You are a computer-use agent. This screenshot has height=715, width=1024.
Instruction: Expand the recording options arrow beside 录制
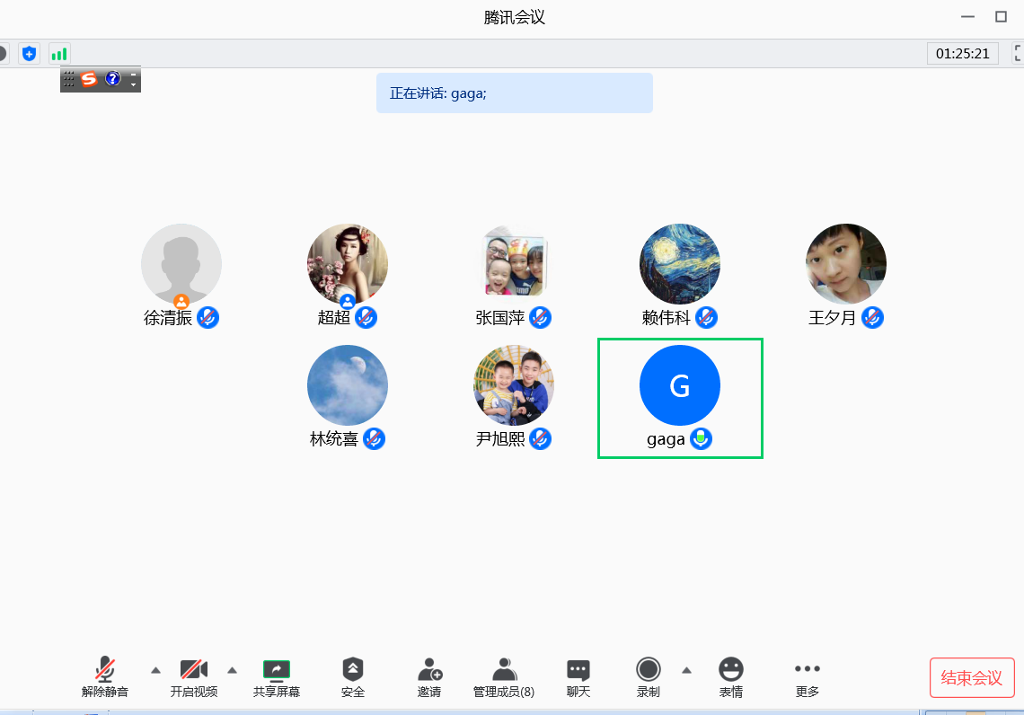pyautogui.click(x=686, y=670)
